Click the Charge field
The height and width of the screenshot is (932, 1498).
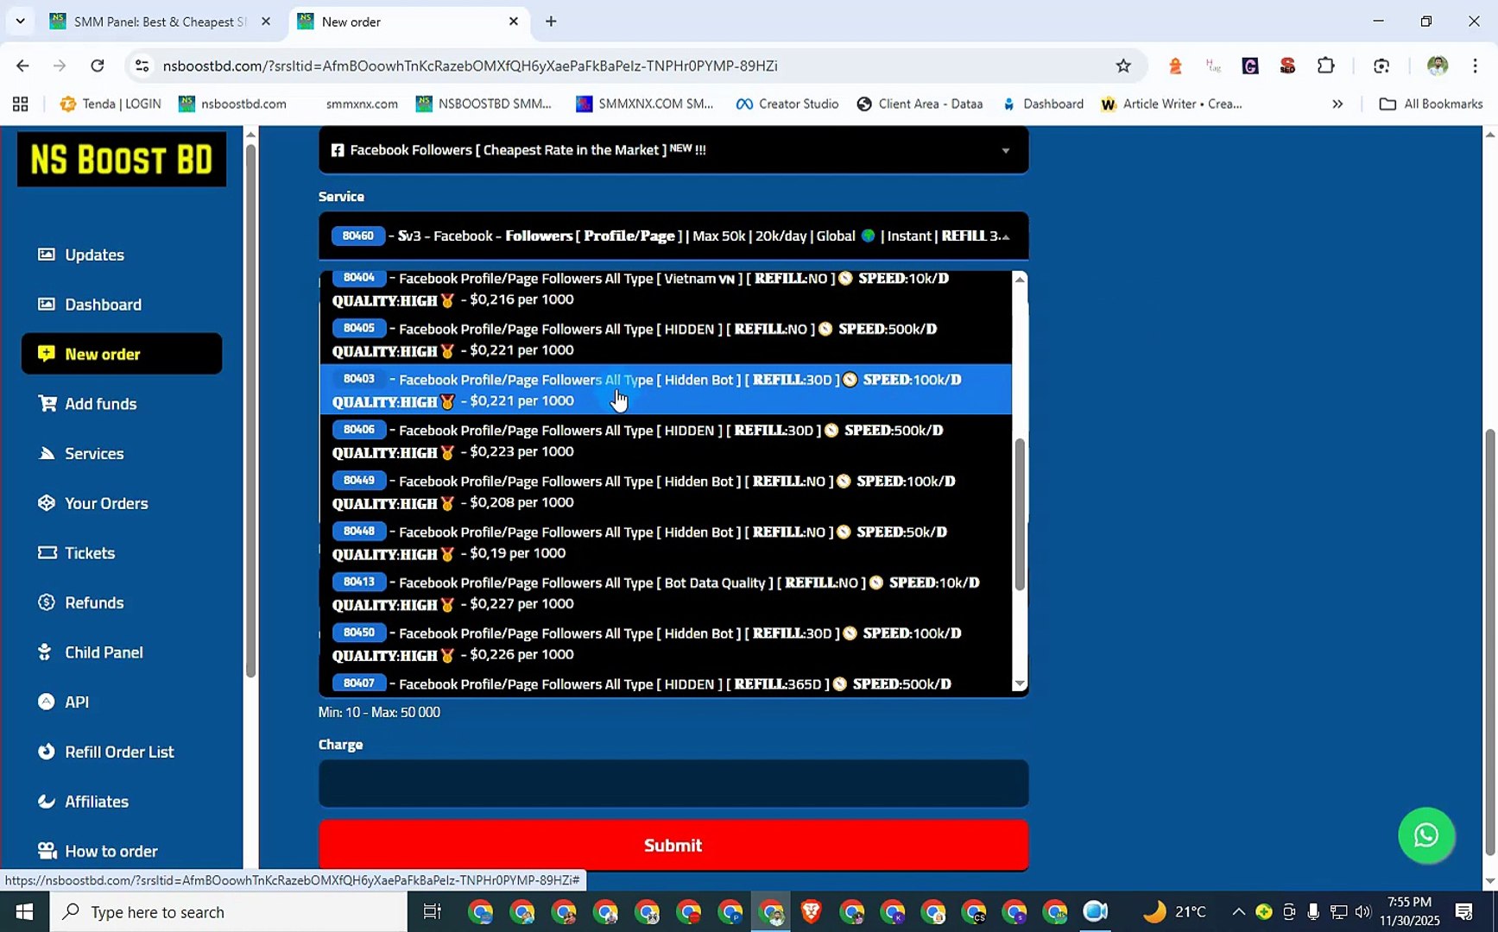(x=673, y=783)
